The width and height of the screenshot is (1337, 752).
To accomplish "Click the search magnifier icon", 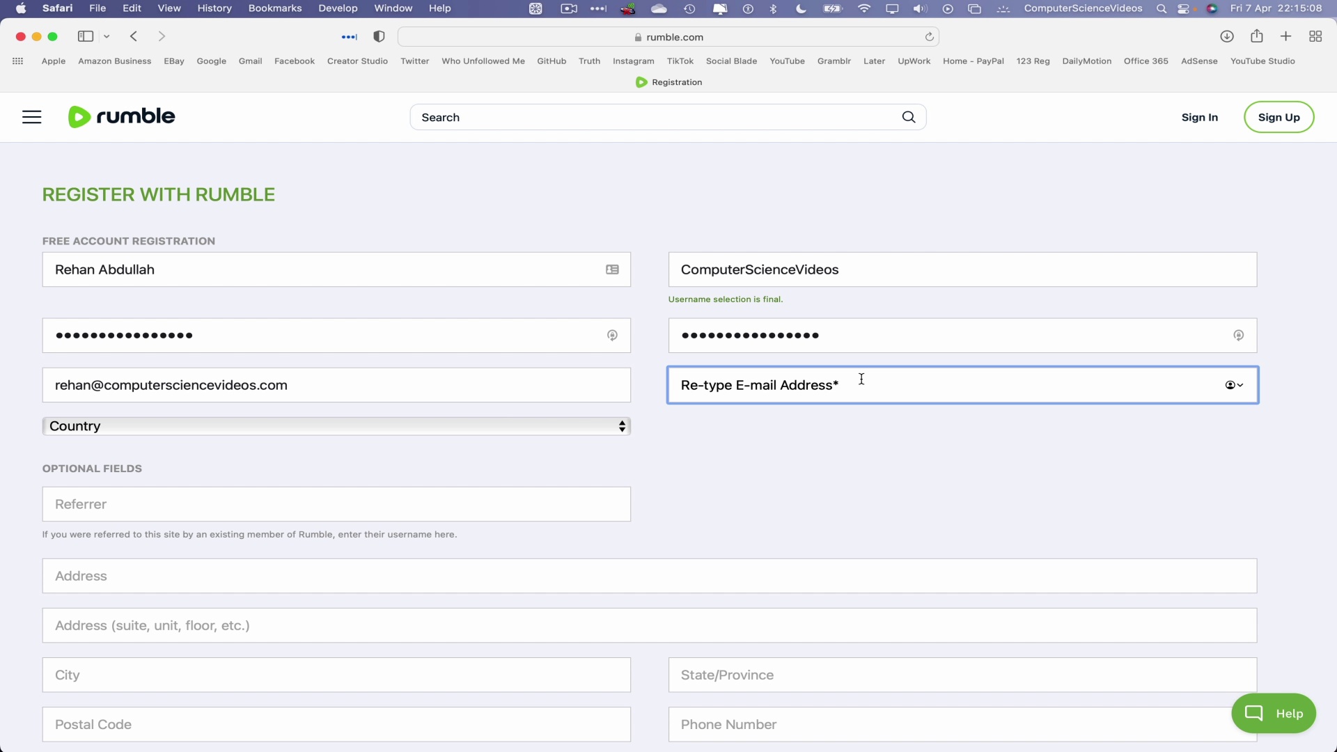I will [x=909, y=117].
